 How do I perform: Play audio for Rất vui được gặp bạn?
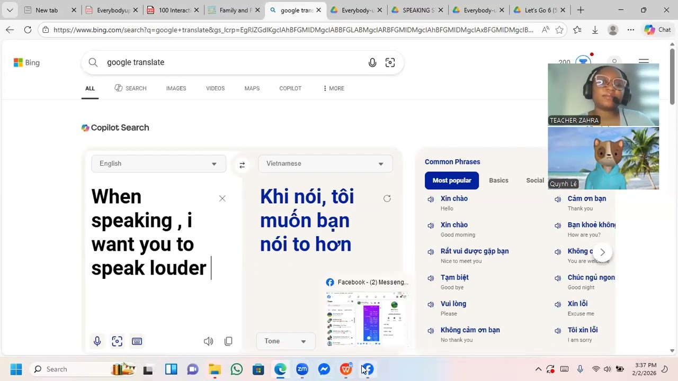tap(431, 251)
